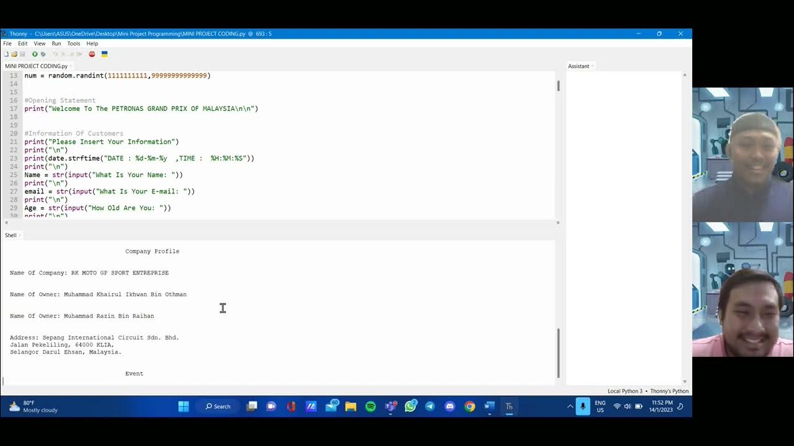Open Microsoft Teams taskbar icon
The image size is (794, 446).
(390, 406)
